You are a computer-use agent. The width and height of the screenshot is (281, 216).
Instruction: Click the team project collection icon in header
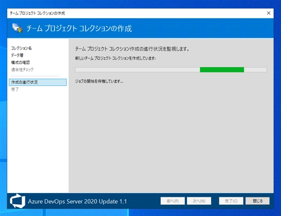pyautogui.click(x=17, y=28)
